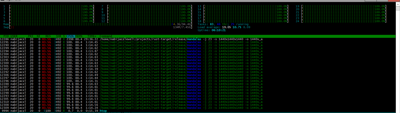
Task: Click the scrollbar up arrow
Action: coord(398,4)
